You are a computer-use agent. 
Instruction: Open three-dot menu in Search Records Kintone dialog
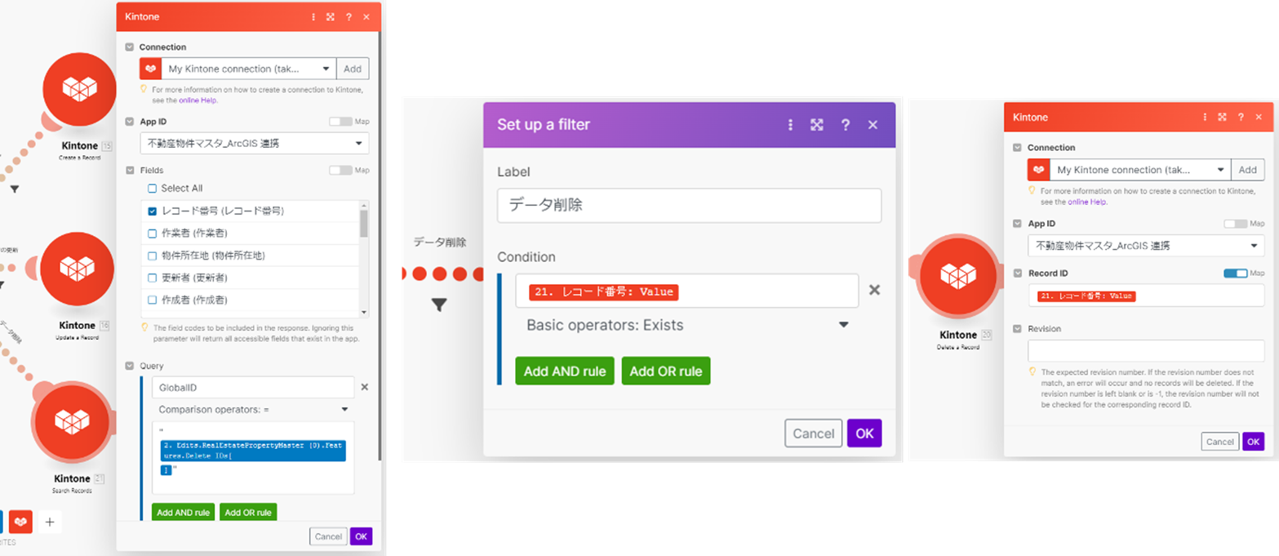[314, 16]
